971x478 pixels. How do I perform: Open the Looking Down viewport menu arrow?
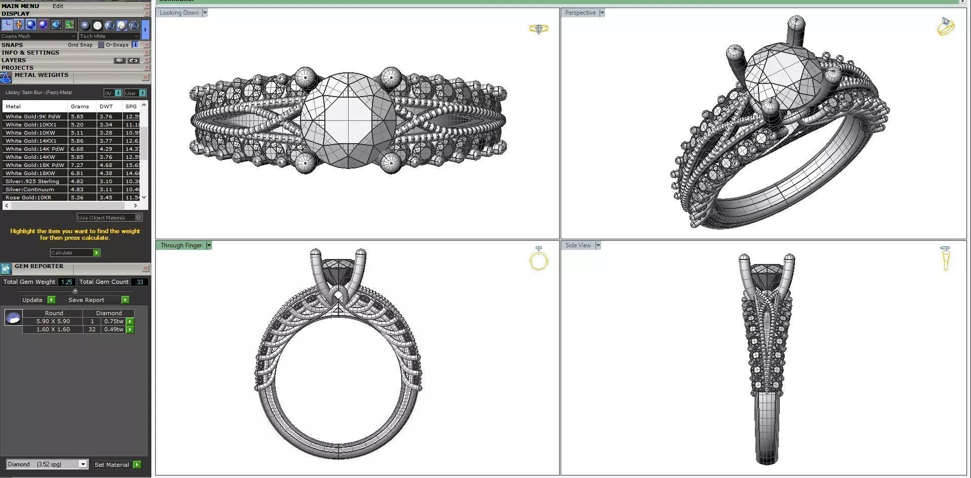[205, 13]
